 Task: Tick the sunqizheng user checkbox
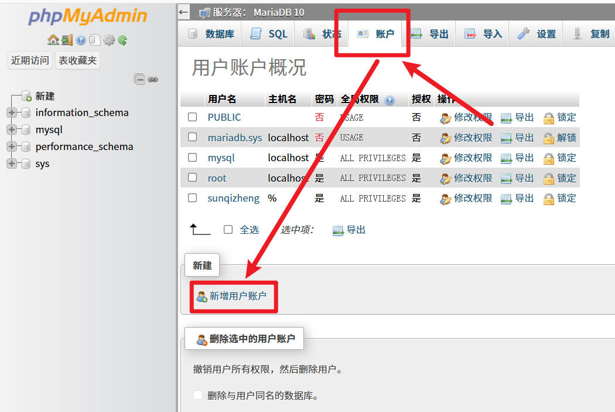[x=192, y=198]
